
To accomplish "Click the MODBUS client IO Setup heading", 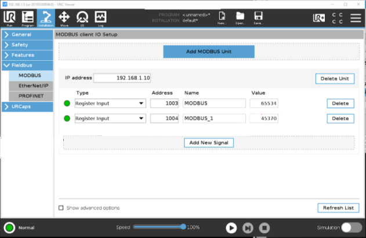I will pyautogui.click(x=86, y=35).
